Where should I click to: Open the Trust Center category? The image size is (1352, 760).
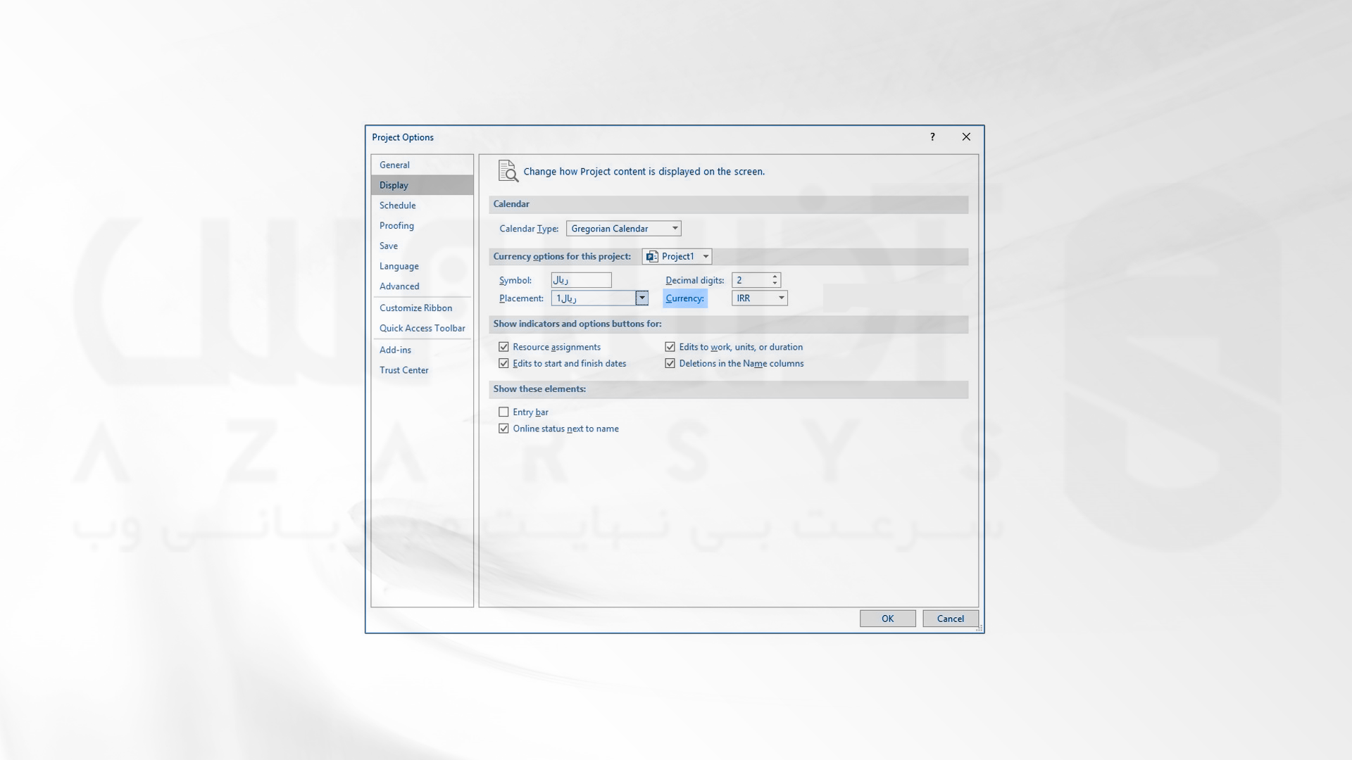tap(422, 370)
